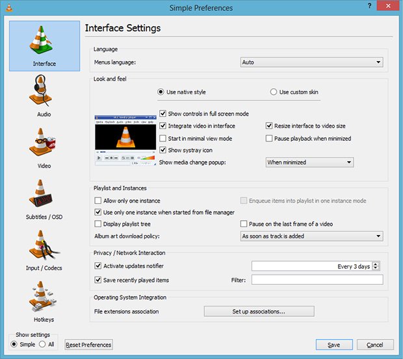Toggle Save recently played items checkbox
This screenshot has height=359, width=403.
tap(98, 280)
